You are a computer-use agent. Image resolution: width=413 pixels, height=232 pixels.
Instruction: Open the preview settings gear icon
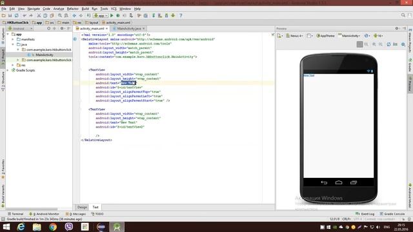[x=403, y=44]
